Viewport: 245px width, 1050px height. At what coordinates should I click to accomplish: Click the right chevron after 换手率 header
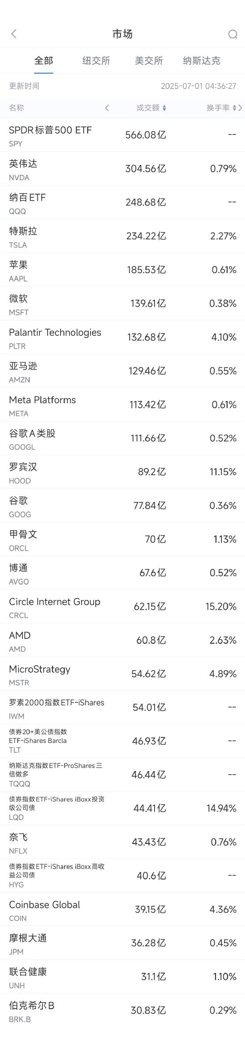pos(241,108)
